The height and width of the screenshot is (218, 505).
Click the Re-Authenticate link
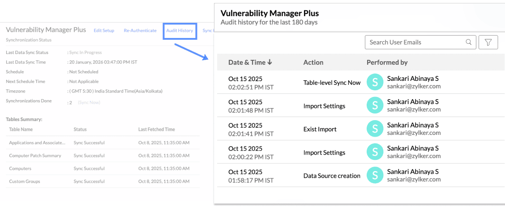coord(140,31)
